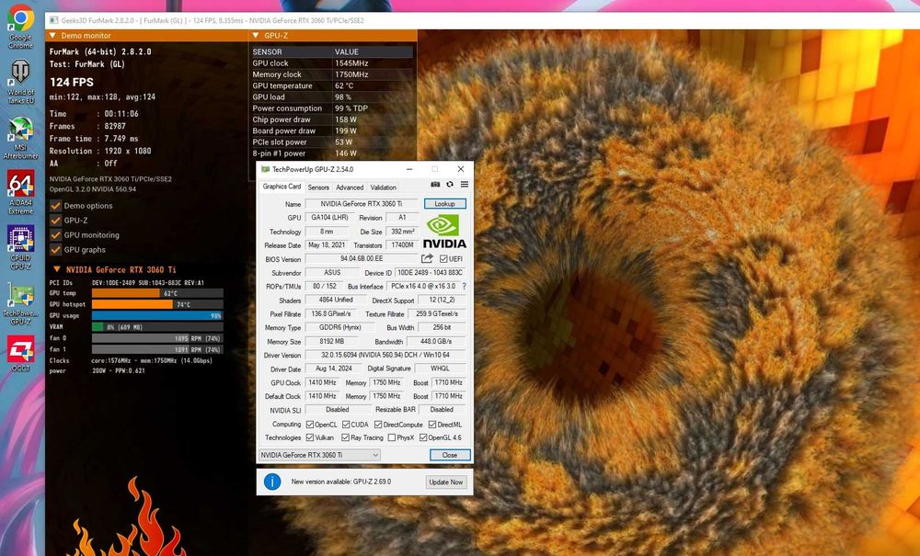Click the BIOS Version field
The width and height of the screenshot is (920, 556).
pyautogui.click(x=362, y=258)
